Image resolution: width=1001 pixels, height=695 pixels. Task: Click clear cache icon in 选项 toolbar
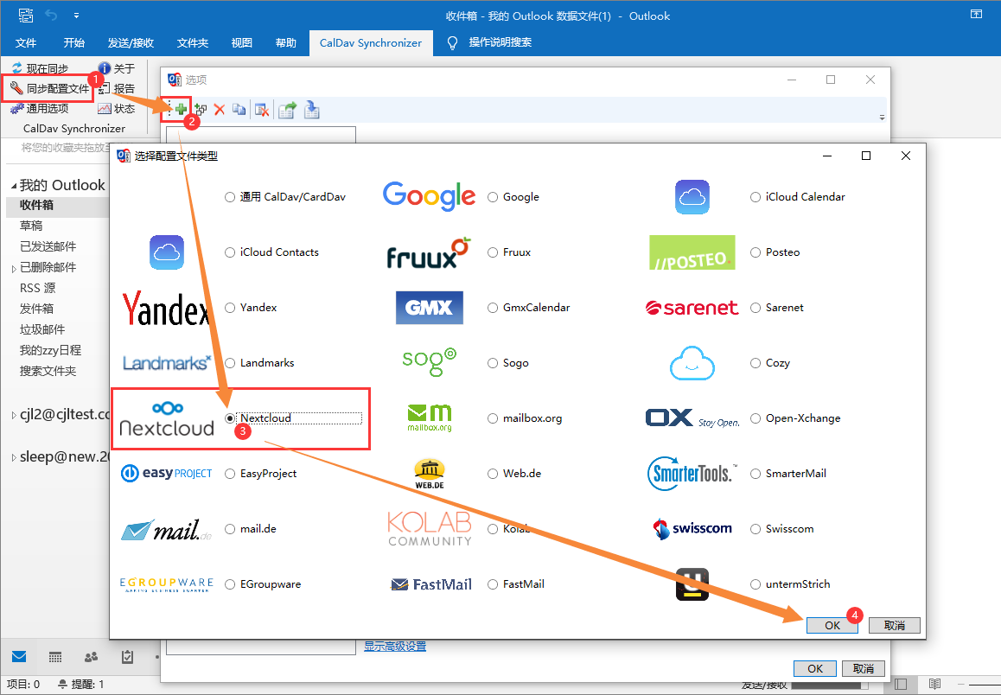click(261, 110)
